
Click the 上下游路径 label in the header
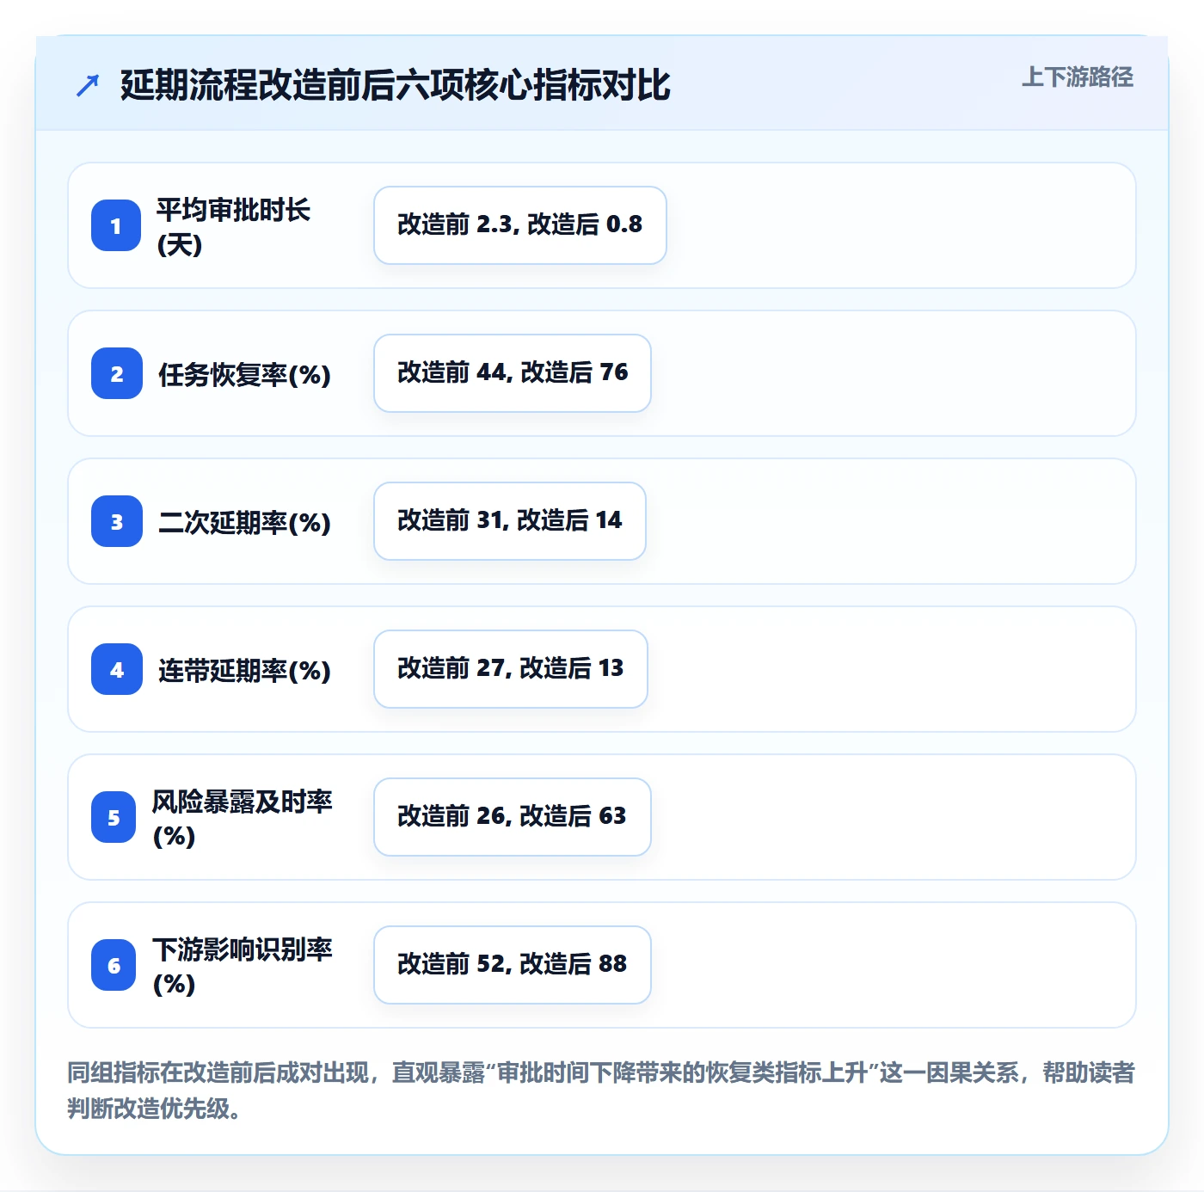point(1078,77)
